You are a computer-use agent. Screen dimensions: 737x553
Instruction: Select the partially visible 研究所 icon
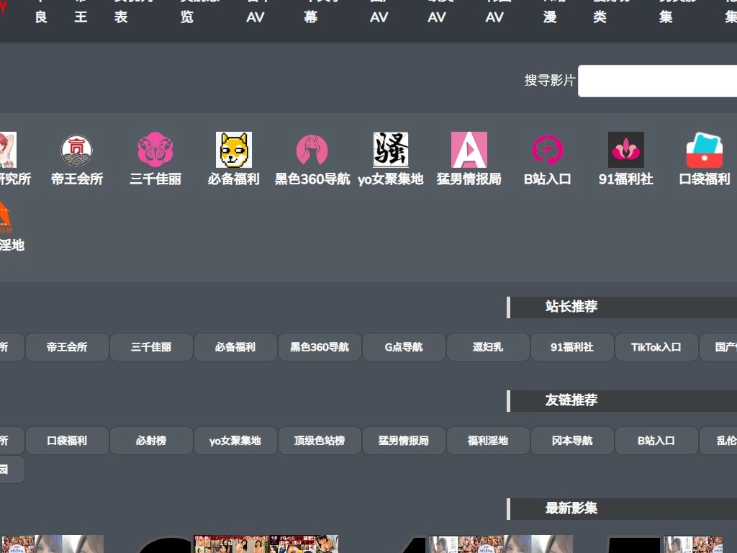pos(7,151)
